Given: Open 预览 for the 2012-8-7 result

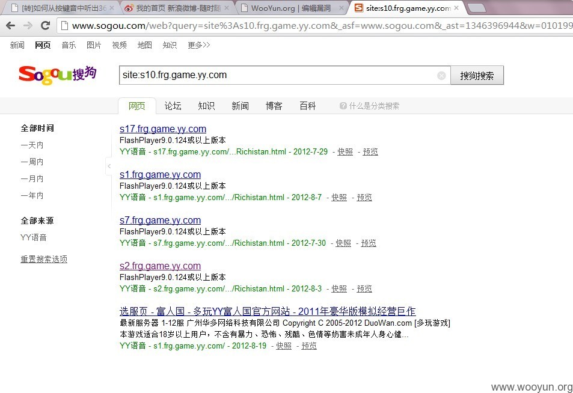Looking at the screenshot, I should click(x=364, y=197).
